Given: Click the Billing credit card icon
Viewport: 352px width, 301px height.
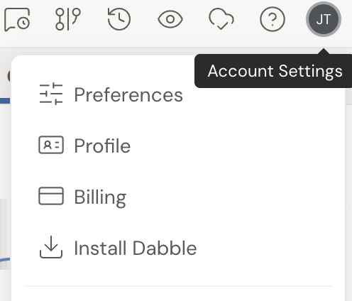Looking at the screenshot, I should click(x=51, y=196).
